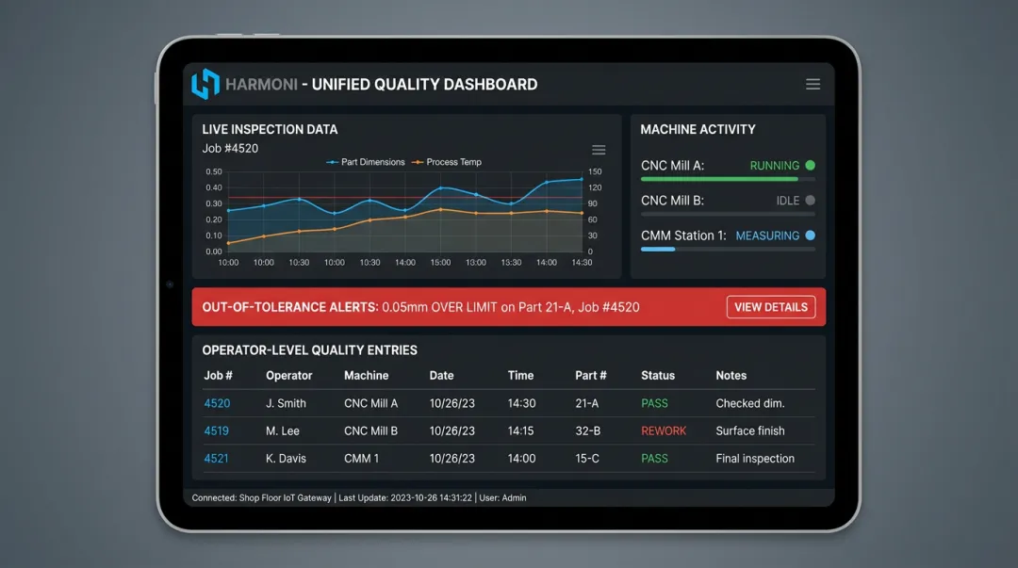This screenshot has width=1018, height=568.
Task: Click the Harmoni logo icon
Action: (205, 84)
